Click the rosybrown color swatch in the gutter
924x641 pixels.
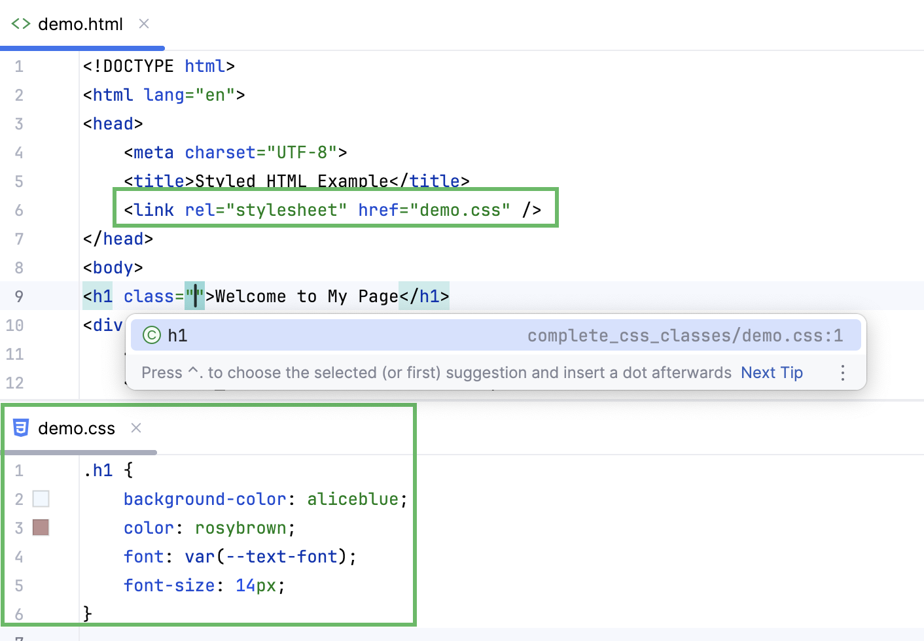pyautogui.click(x=41, y=527)
